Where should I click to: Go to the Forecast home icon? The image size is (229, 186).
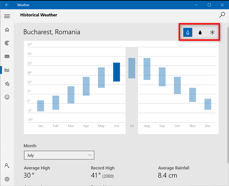coord(7,30)
